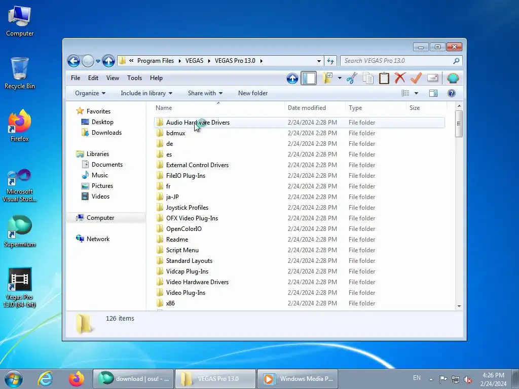Image resolution: width=519 pixels, height=389 pixels.
Task: Sort by the Name column header
Action: [218, 108]
